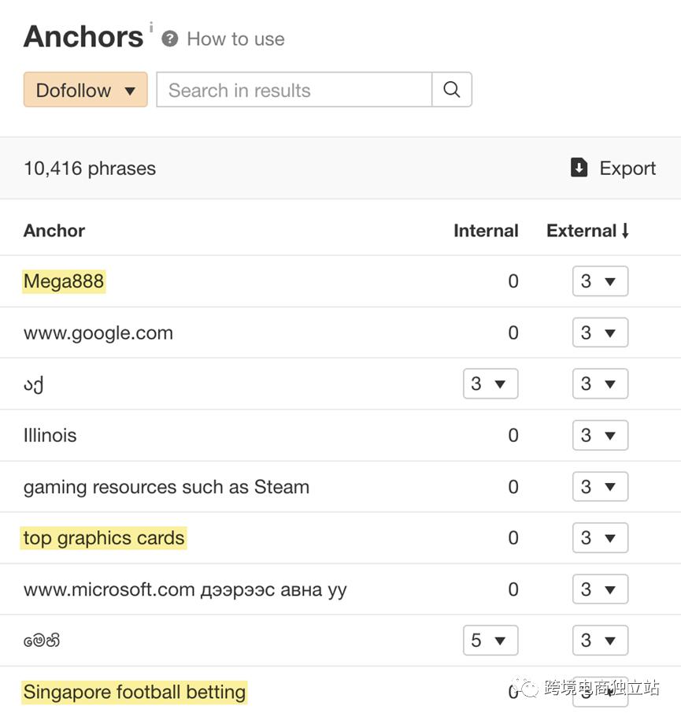
Task: Expand External dropdown for gaming resources row
Action: (x=600, y=487)
